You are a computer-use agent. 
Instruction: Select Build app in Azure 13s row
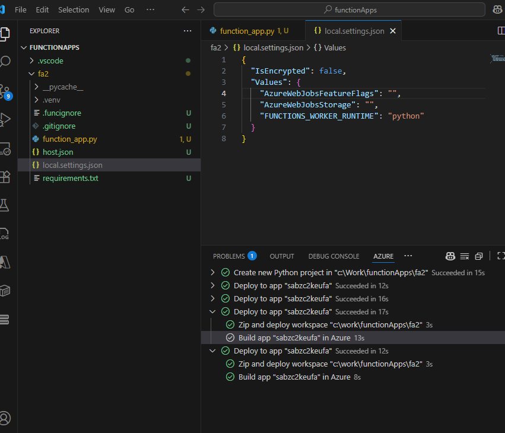(x=353, y=338)
